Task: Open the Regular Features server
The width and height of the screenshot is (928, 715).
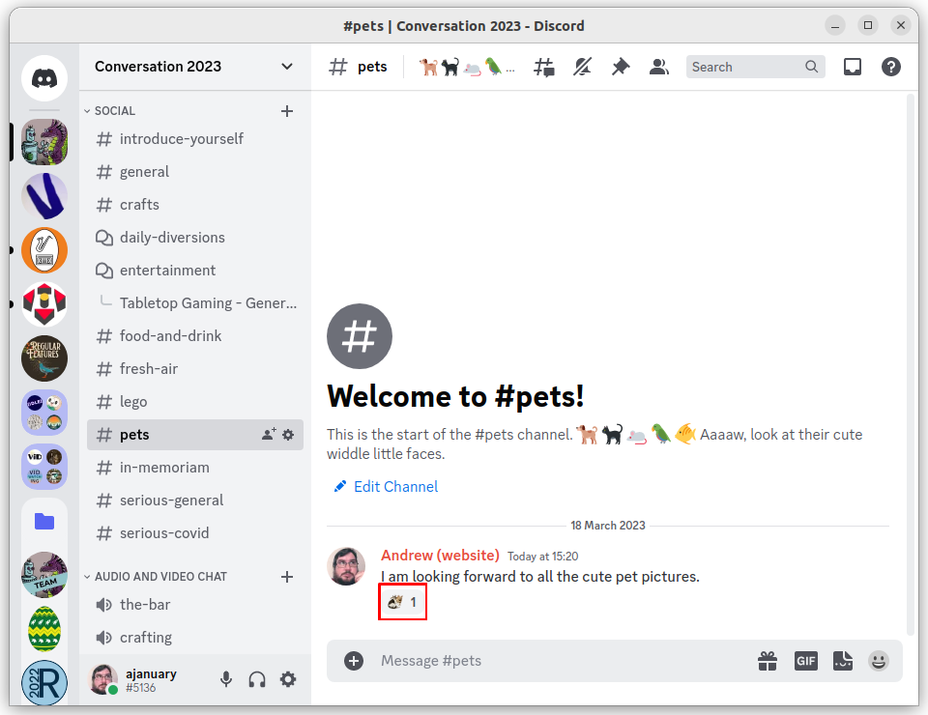Action: coord(44,358)
